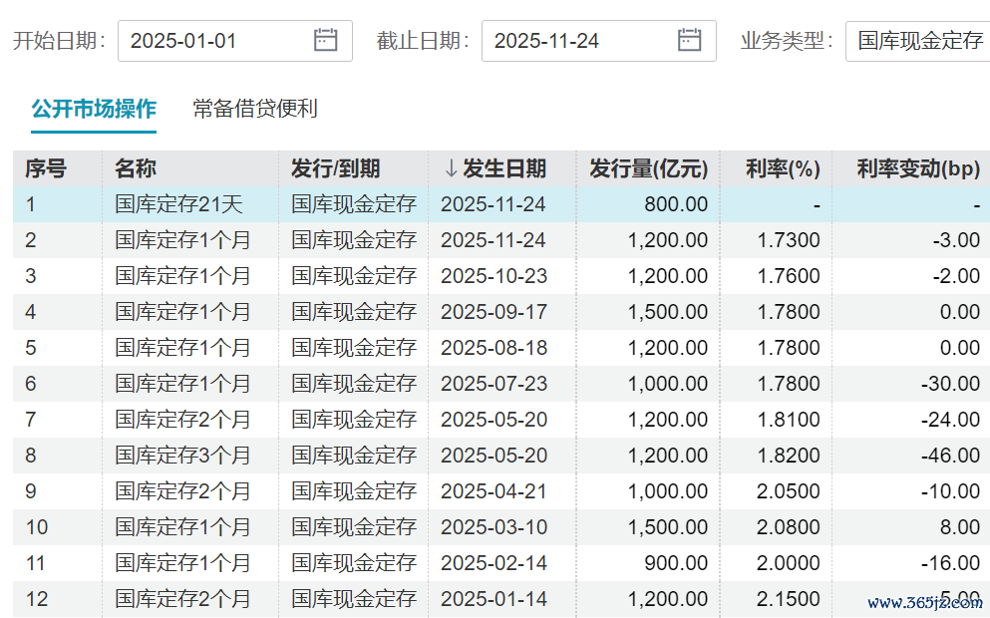Sort by 发生日期 column header

click(x=495, y=168)
